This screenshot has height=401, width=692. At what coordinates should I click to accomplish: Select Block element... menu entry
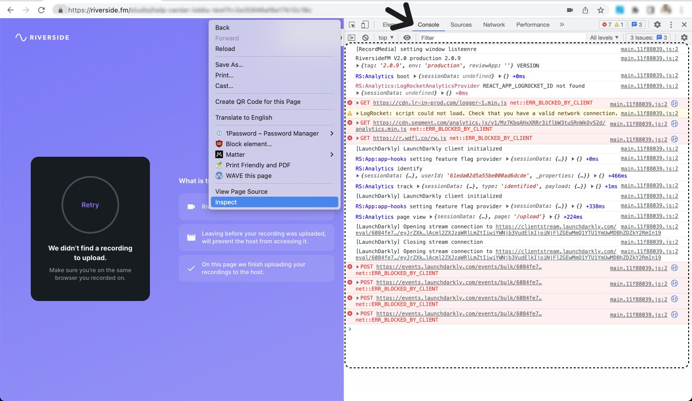(274, 144)
